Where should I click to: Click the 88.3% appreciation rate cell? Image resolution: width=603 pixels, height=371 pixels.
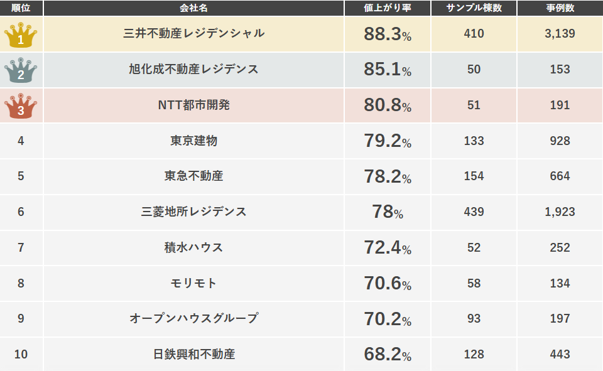(x=388, y=34)
